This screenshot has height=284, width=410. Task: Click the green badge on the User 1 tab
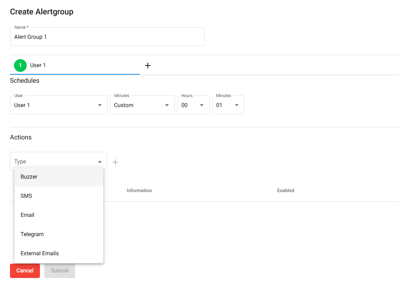[20, 65]
